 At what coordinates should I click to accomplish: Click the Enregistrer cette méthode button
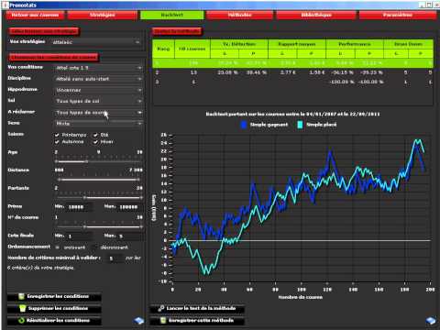(197, 321)
